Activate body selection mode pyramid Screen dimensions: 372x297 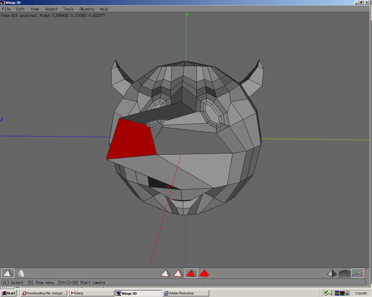point(204,273)
